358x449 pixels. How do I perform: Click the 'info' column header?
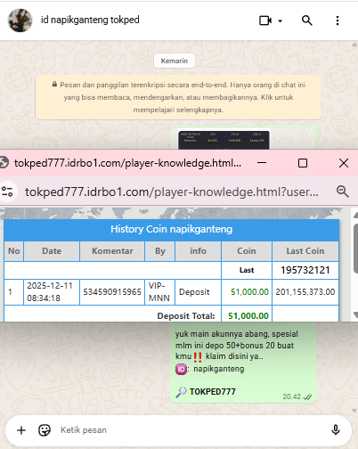coord(198,251)
